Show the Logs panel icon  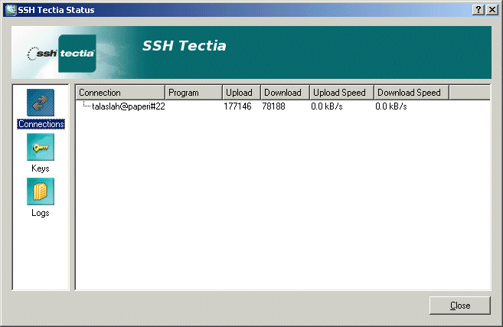tap(41, 191)
